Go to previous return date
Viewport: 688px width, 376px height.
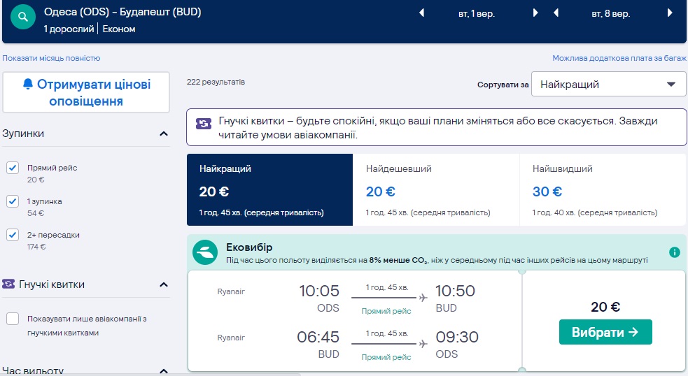(x=556, y=13)
